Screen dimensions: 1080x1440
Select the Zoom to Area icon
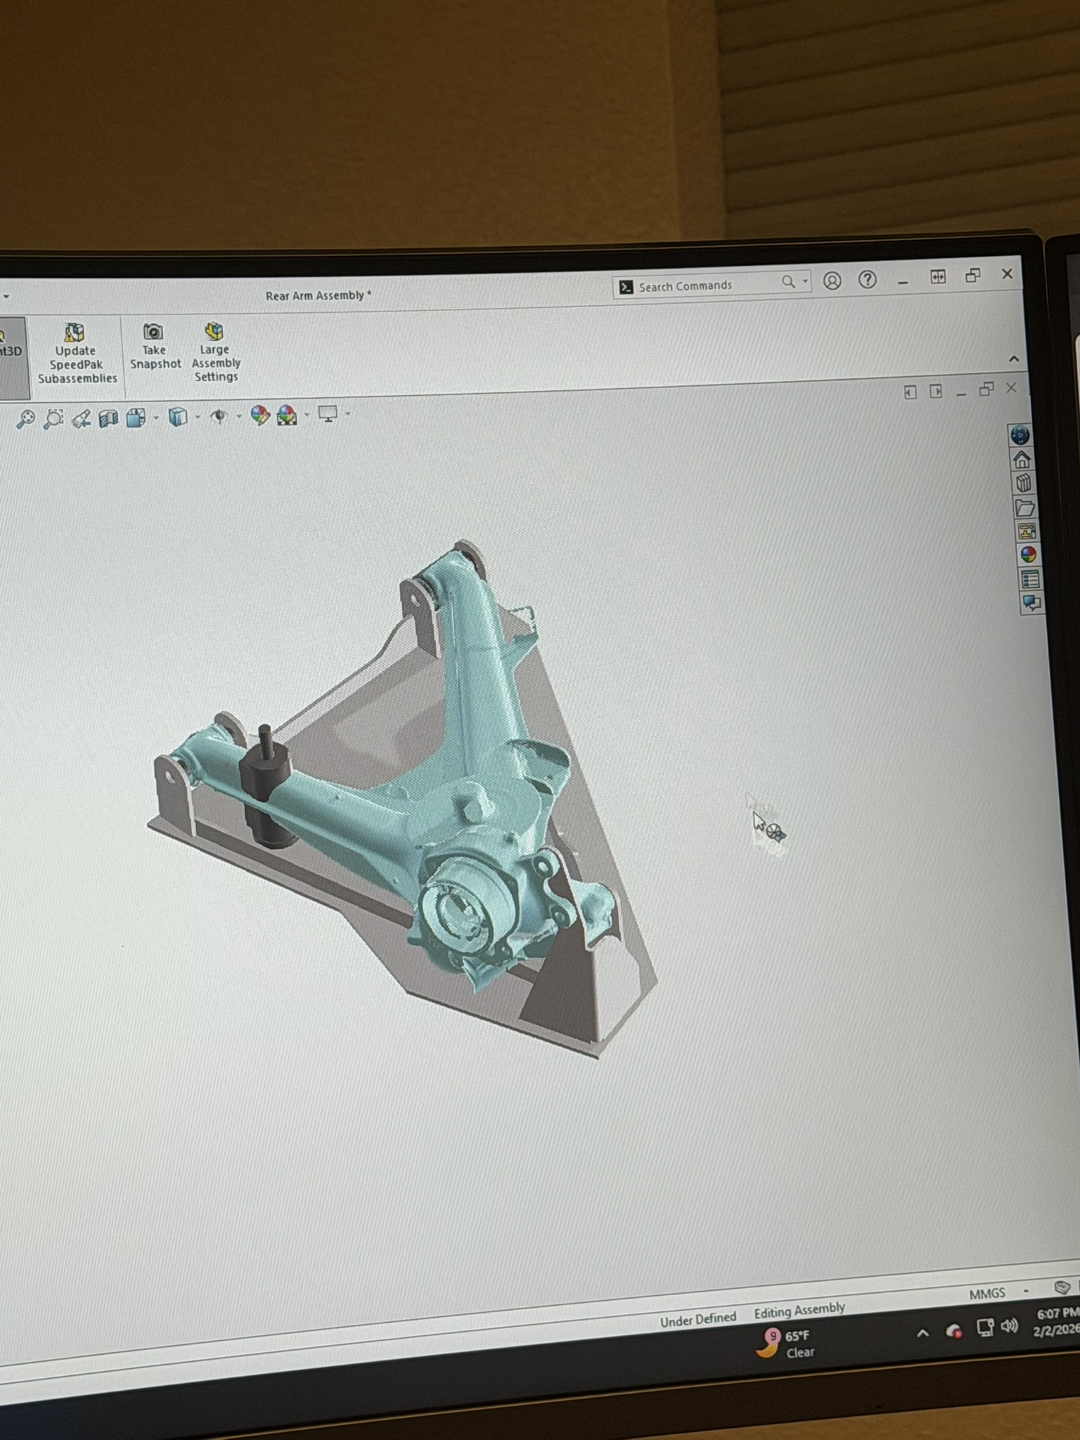coord(53,419)
